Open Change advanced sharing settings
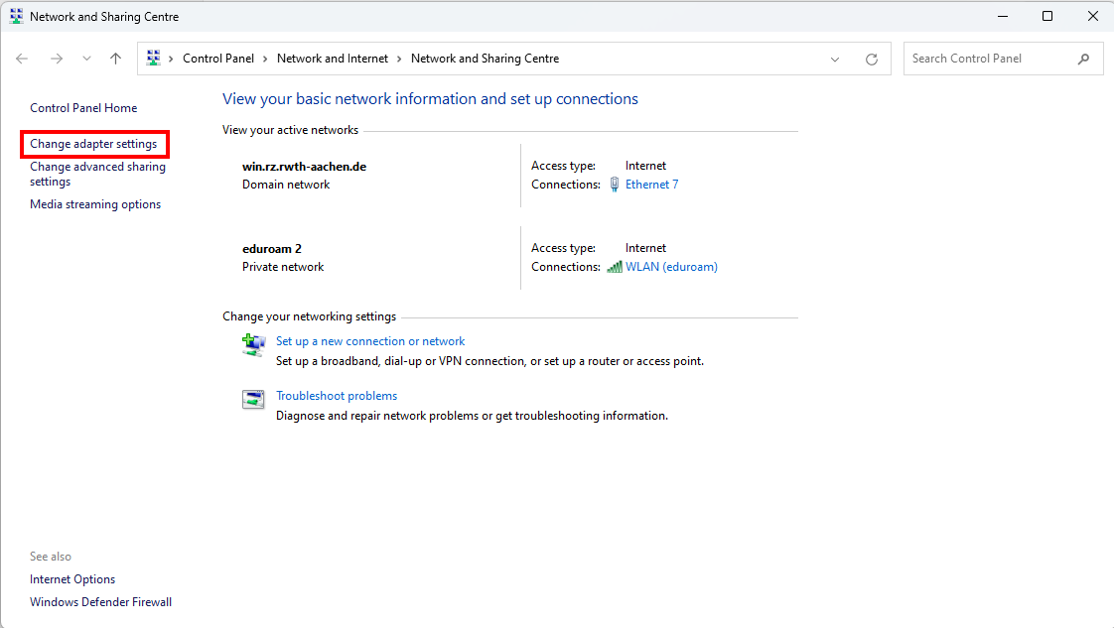 [97, 174]
